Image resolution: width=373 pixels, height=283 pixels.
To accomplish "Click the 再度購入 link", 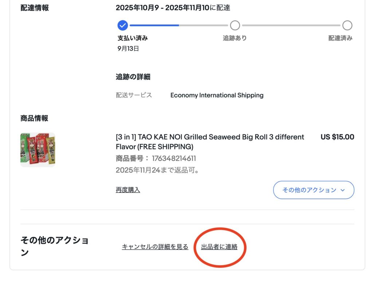I will 128,190.
